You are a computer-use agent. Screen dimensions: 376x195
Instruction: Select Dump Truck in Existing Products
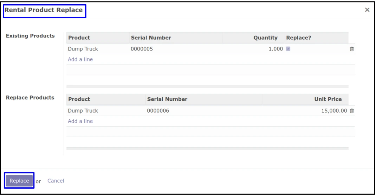point(83,49)
